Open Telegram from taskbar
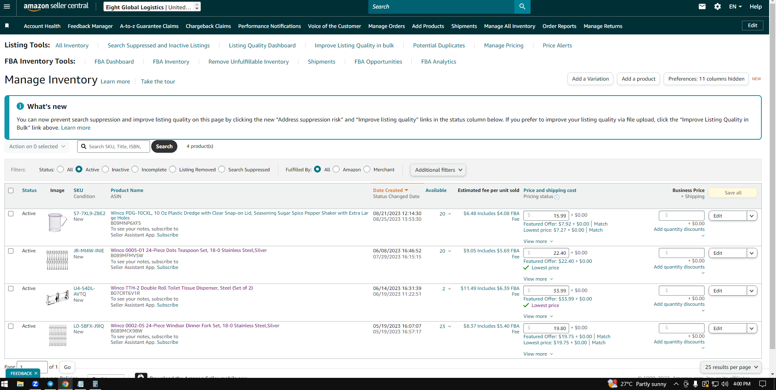 [50, 384]
